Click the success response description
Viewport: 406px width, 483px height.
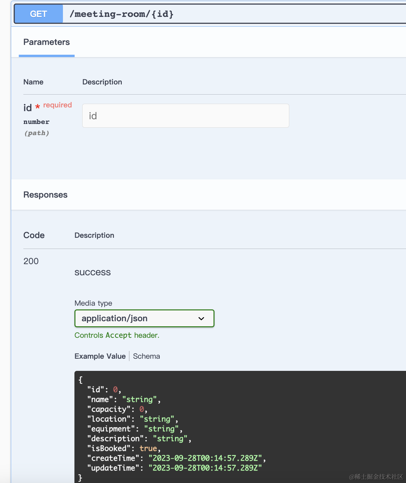(x=92, y=272)
